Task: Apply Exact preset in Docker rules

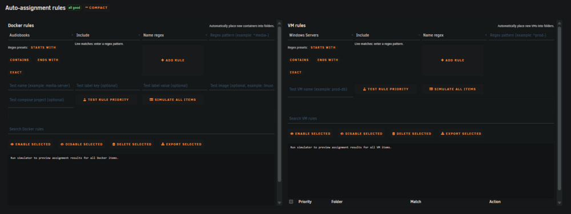Action: click(x=16, y=72)
